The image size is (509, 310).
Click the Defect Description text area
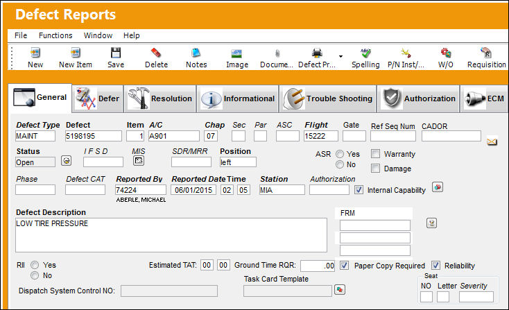171,235
